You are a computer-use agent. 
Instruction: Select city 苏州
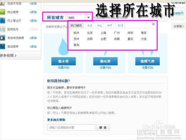(76, 39)
